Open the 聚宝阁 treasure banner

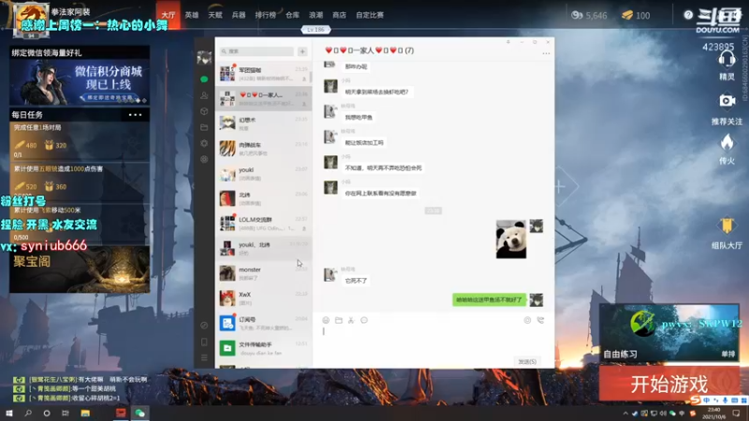point(80,269)
